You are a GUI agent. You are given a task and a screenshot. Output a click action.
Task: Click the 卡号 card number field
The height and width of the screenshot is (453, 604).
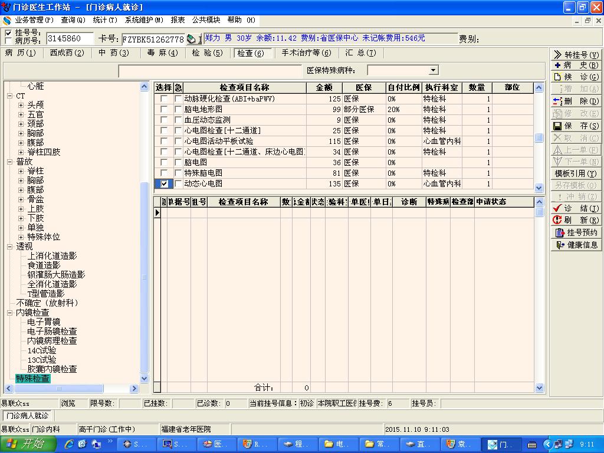coord(153,39)
